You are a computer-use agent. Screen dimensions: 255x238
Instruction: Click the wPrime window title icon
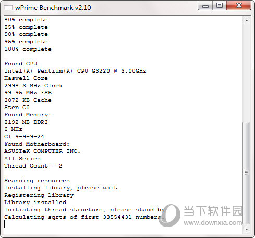8,7
